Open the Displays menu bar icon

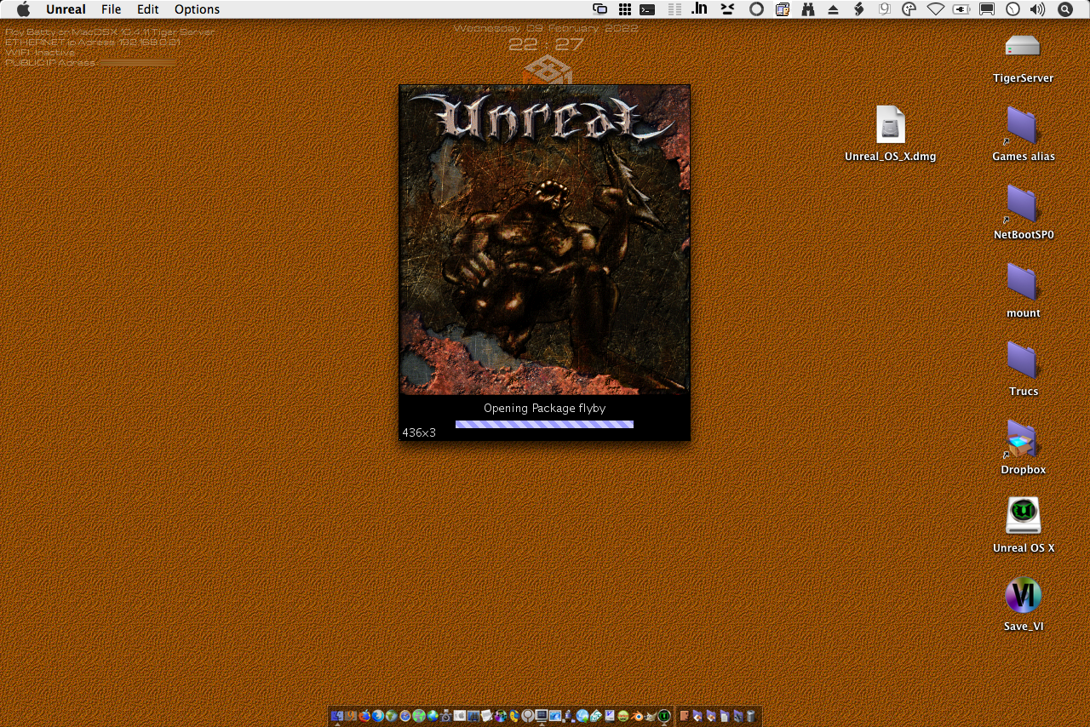point(987,9)
